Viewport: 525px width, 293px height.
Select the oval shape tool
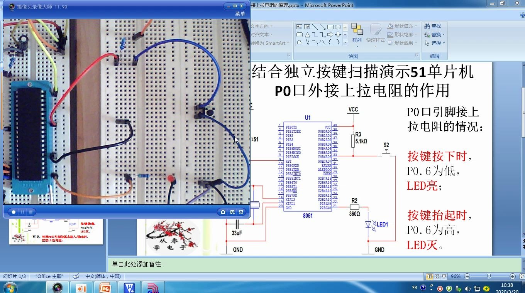[x=338, y=26]
